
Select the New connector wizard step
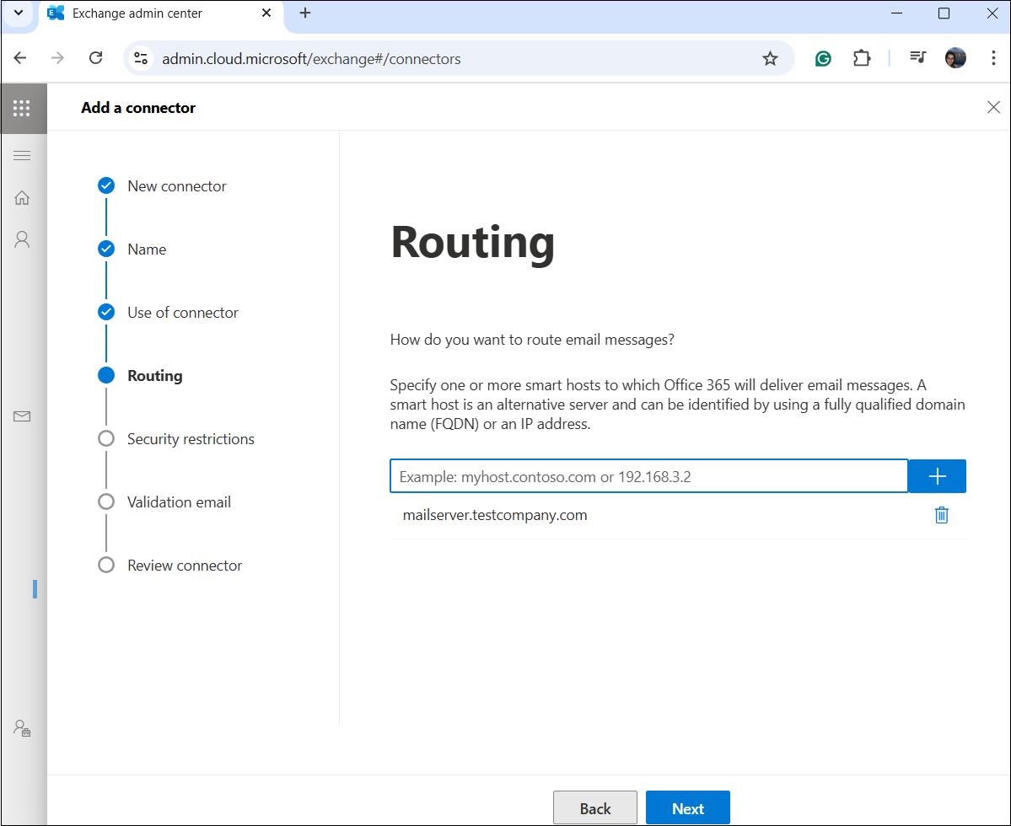tap(176, 186)
